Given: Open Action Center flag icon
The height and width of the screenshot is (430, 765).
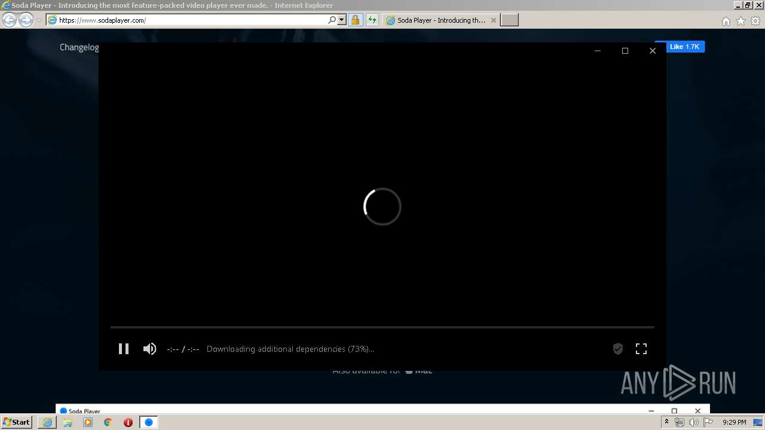Looking at the screenshot, I should coord(708,422).
